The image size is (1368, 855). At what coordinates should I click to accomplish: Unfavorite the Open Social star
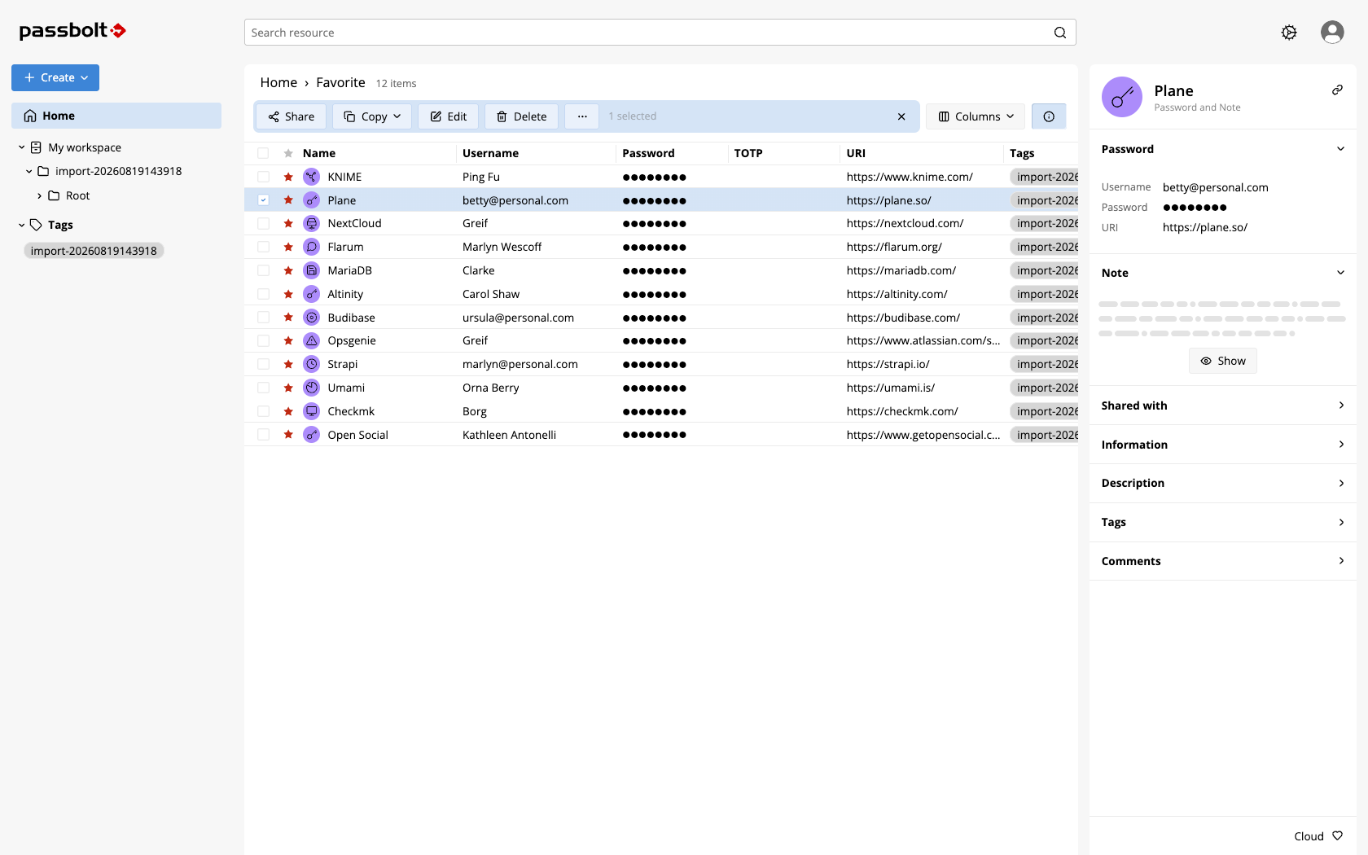pyautogui.click(x=288, y=435)
